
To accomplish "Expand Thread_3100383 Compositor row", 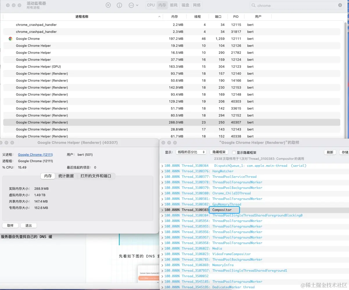I will coord(162,210).
